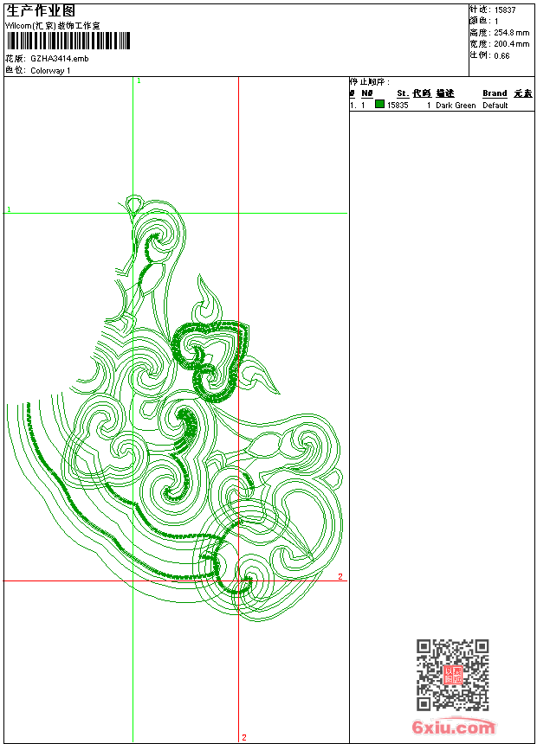This screenshot has width=537, height=744.
Task: Select the 15835 stitch cell
Action: point(398,106)
